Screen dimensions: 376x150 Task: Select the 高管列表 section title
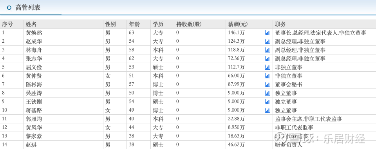click(x=28, y=8)
